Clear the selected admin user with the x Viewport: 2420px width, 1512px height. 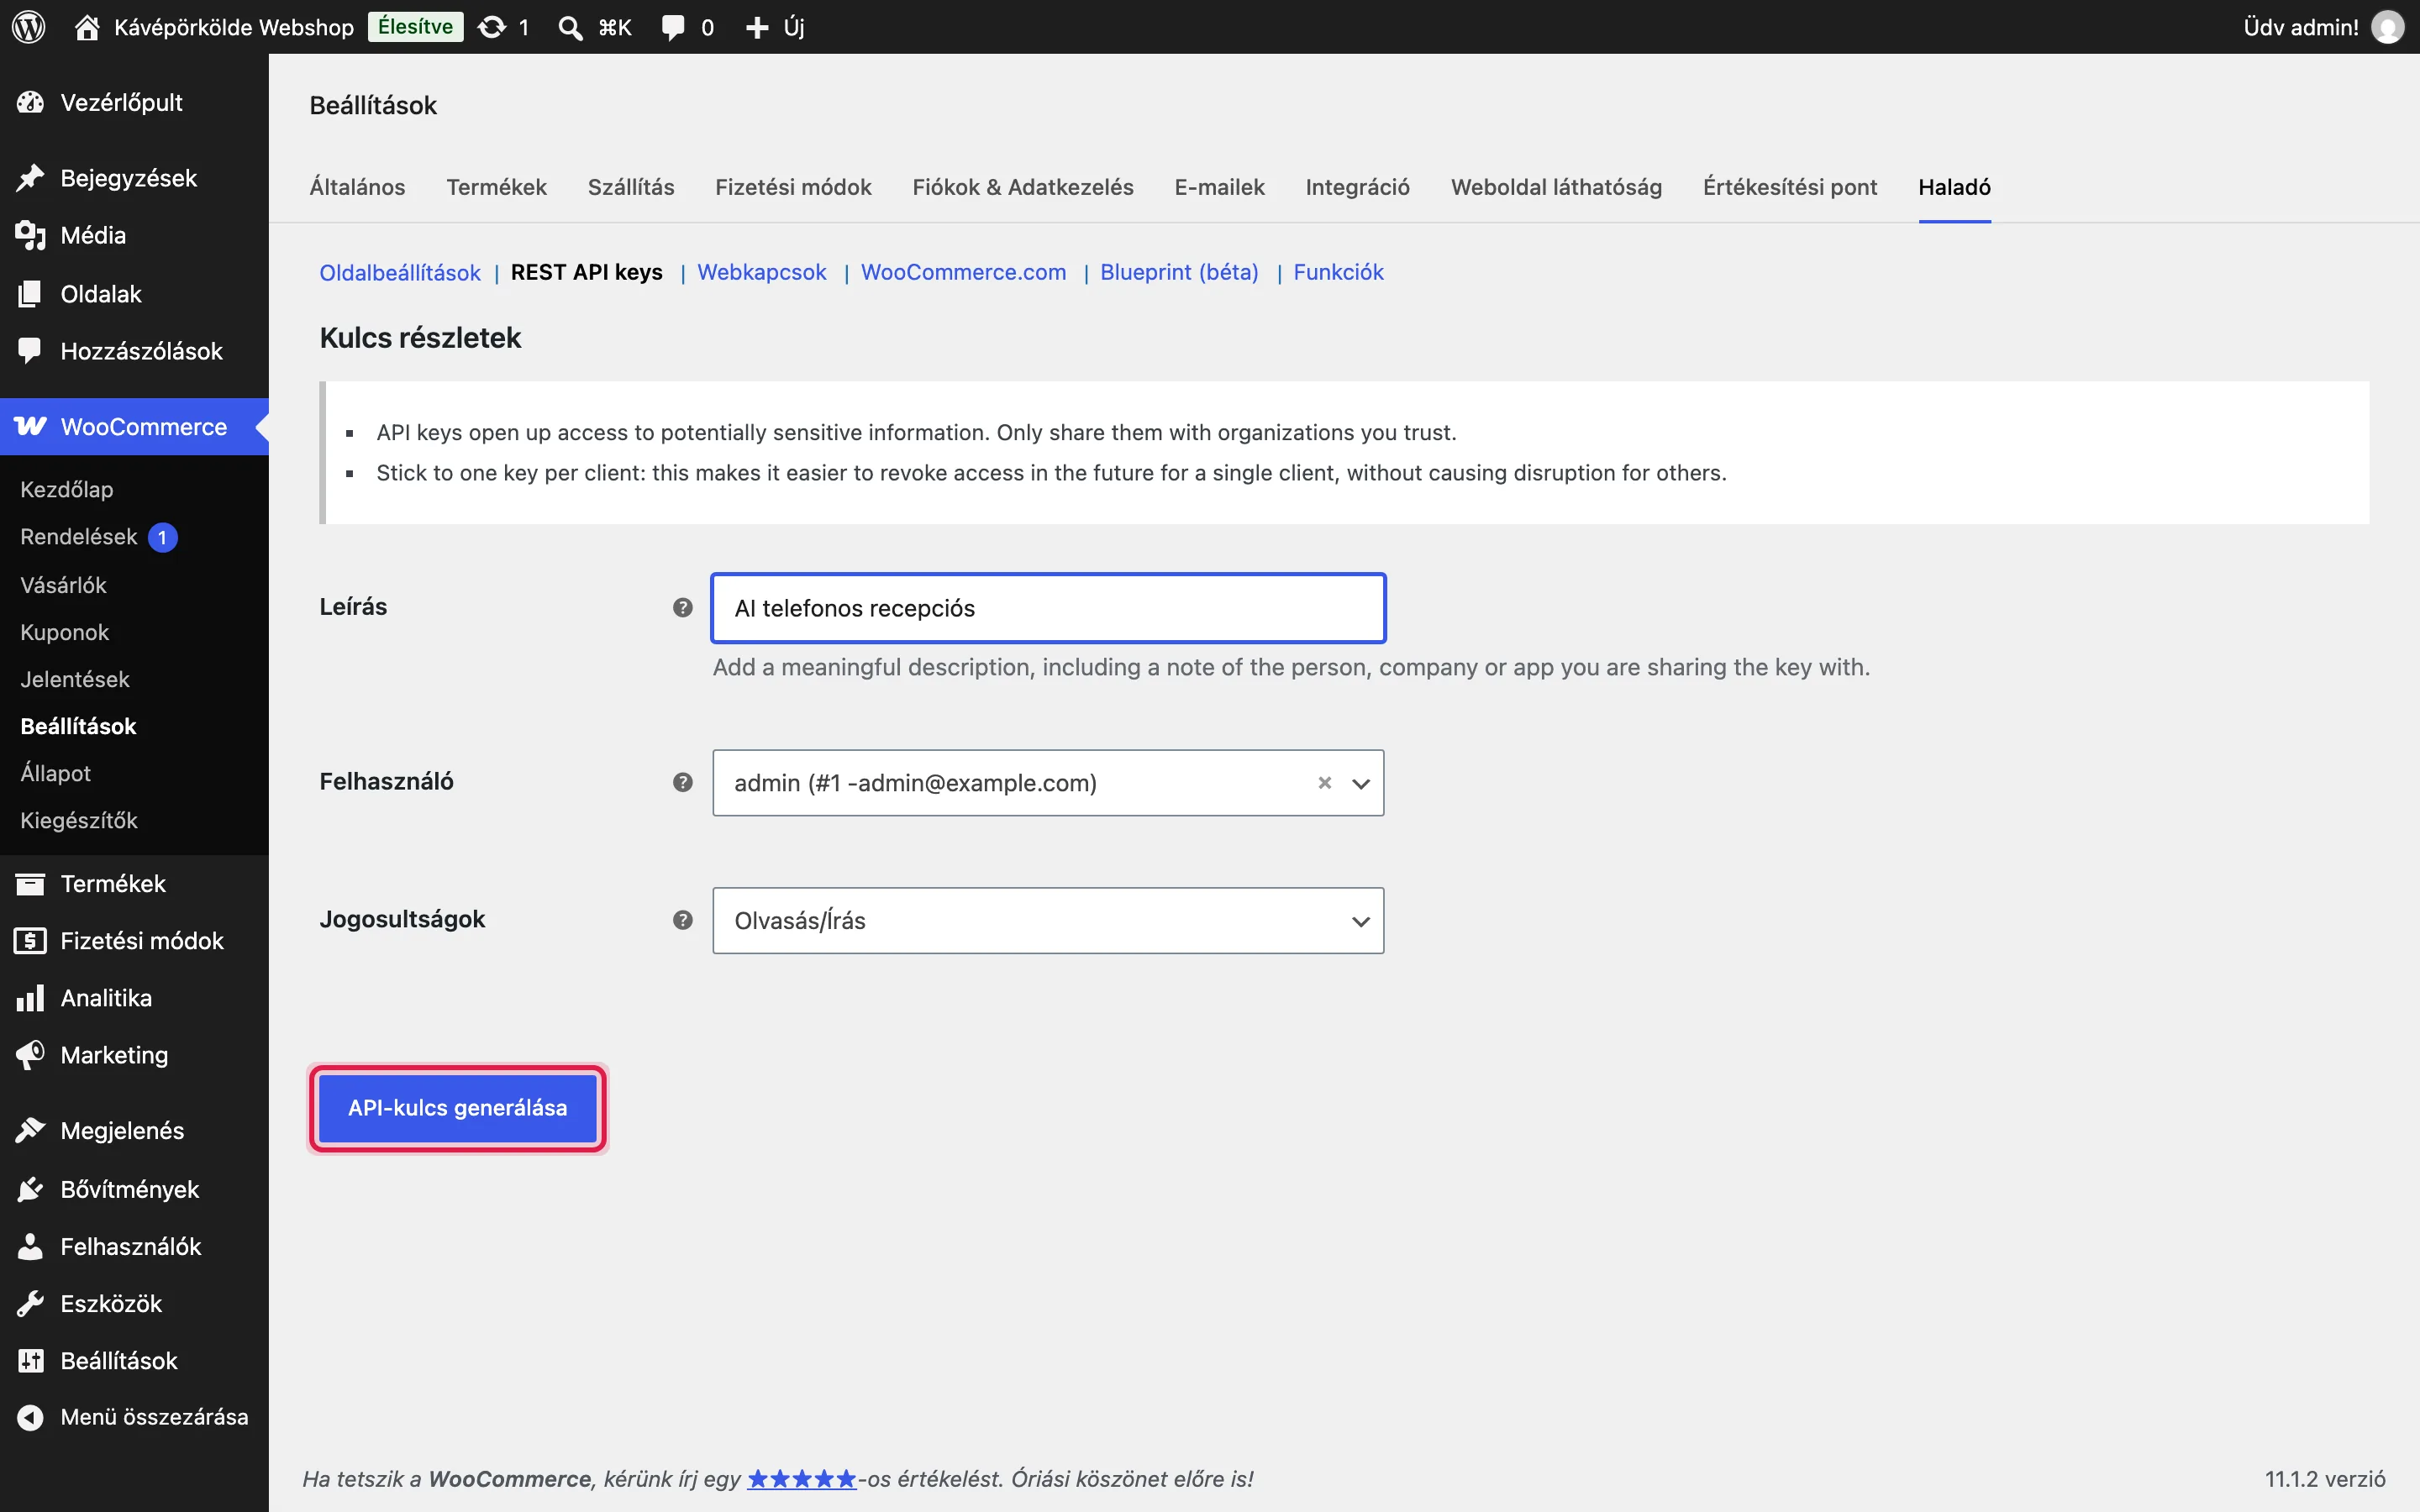pyautogui.click(x=1325, y=783)
